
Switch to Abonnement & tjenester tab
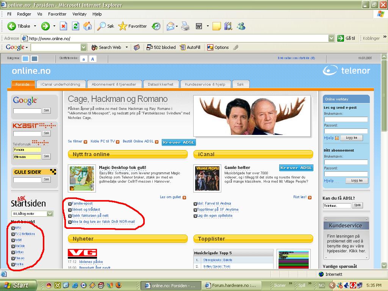114,84
